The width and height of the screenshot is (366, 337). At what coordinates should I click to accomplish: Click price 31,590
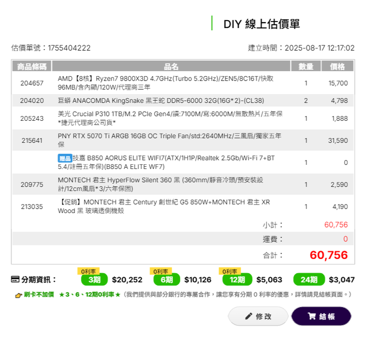[338, 140]
